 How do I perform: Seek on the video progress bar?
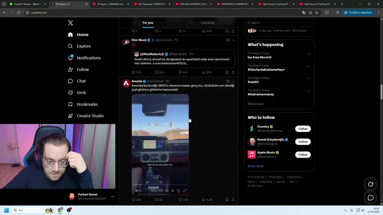(x=160, y=185)
